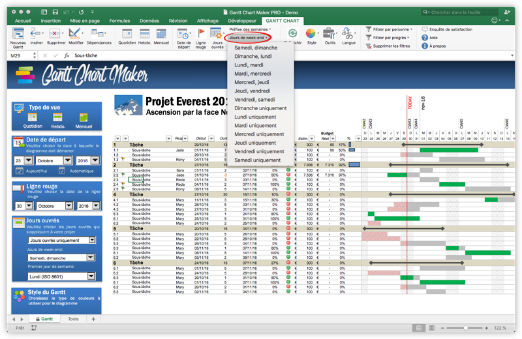The height and width of the screenshot is (339, 522).
Task: Click the Supprimer ribbon icon
Action: (x=55, y=34)
